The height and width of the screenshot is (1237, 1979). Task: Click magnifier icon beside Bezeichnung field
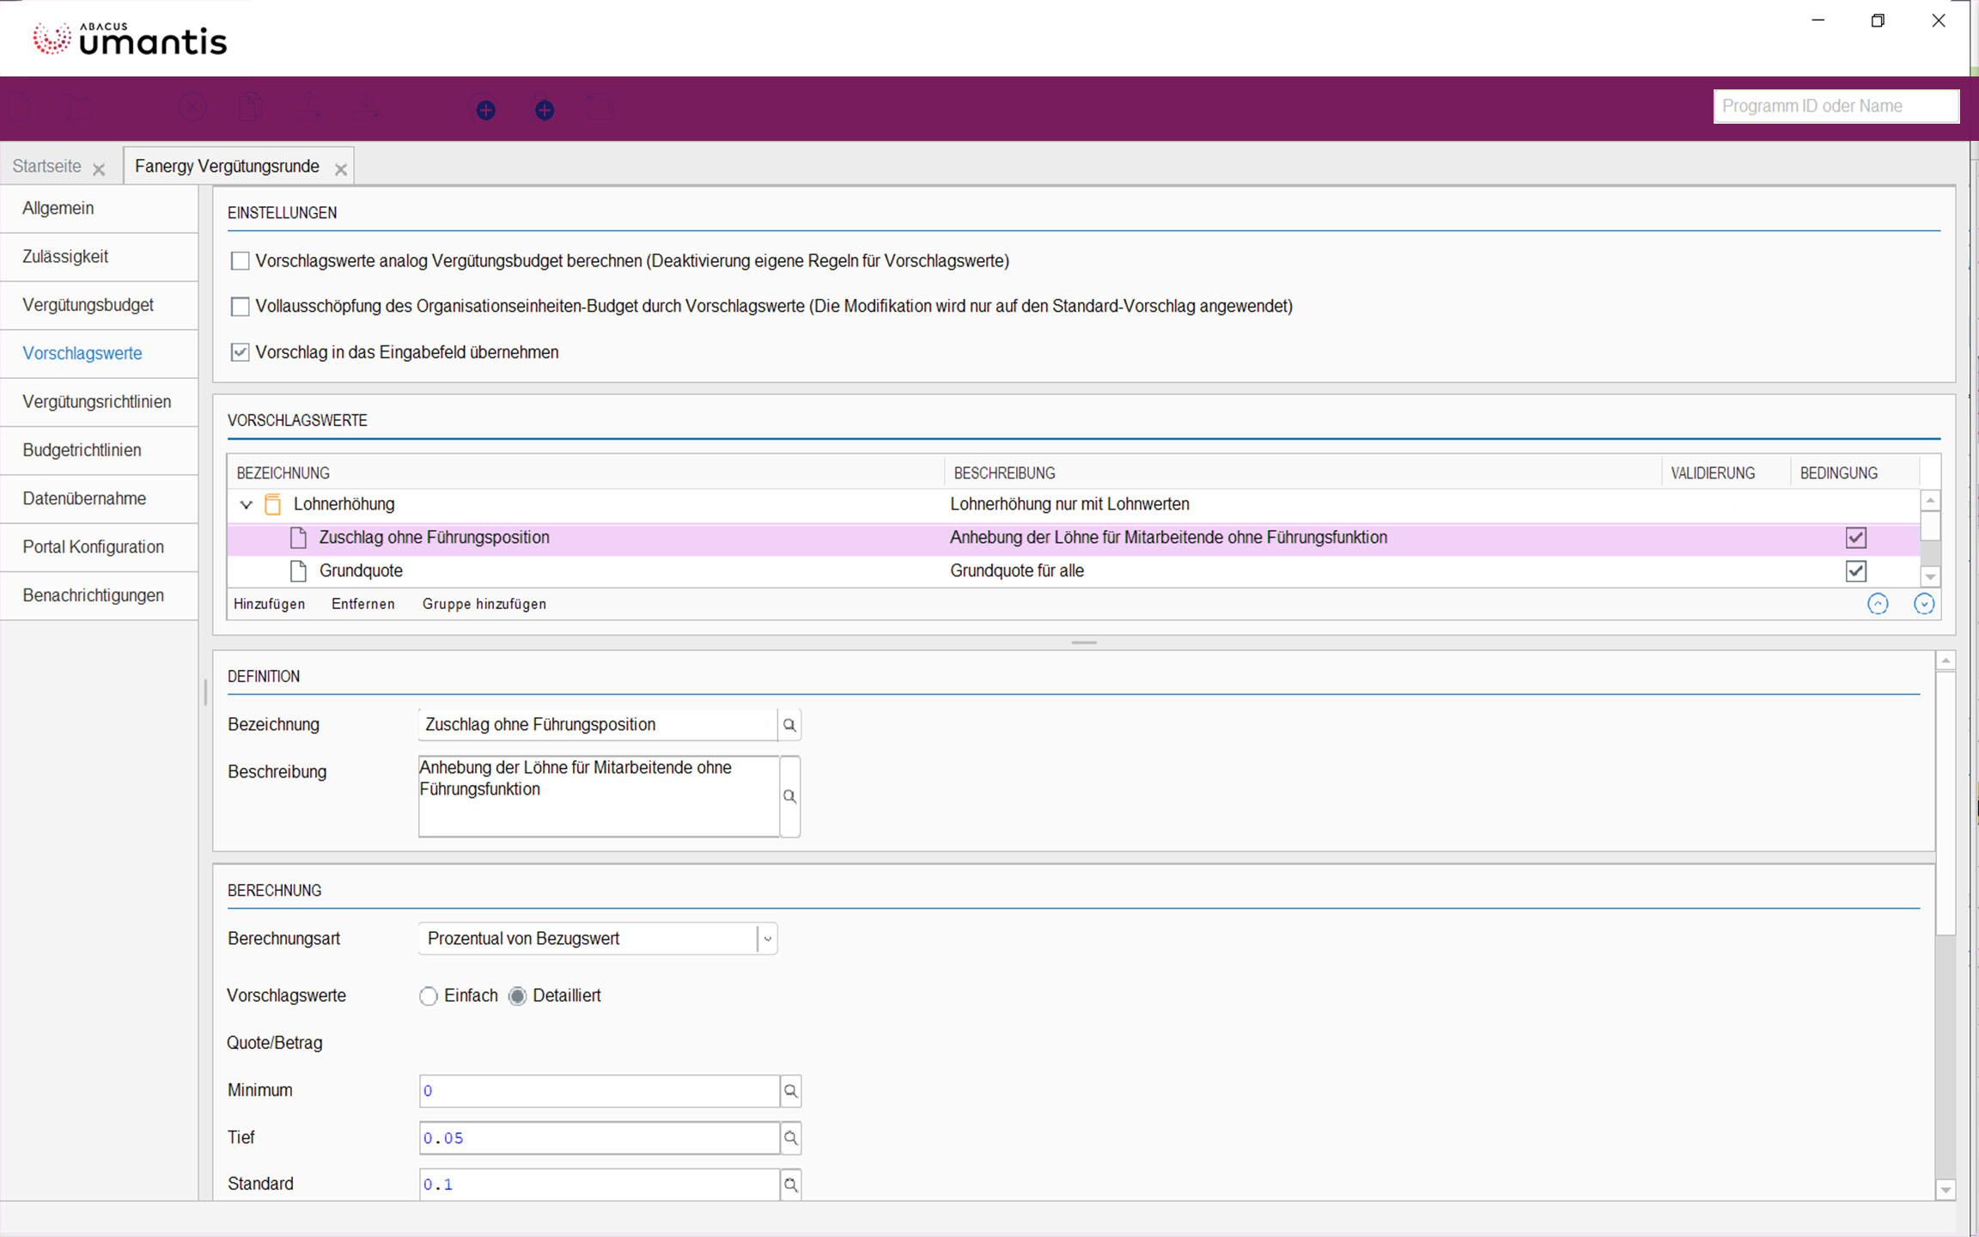coord(789,725)
